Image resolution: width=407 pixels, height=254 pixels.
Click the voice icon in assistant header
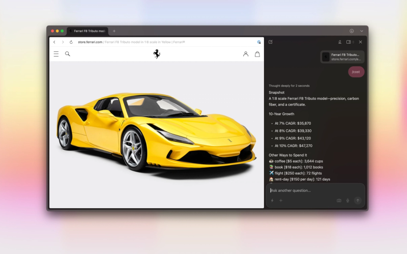[x=340, y=42]
